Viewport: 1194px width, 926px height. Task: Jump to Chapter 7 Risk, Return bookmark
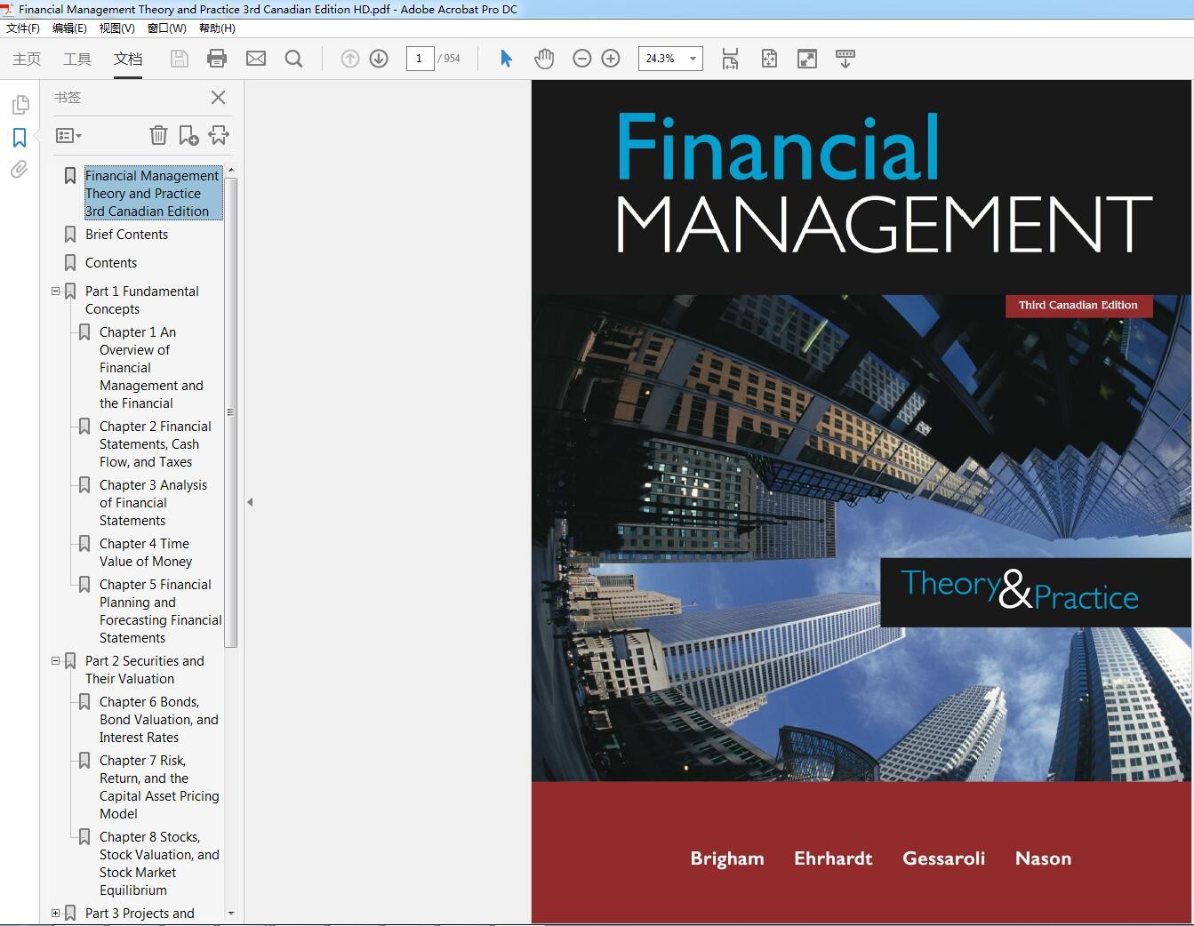(x=159, y=786)
